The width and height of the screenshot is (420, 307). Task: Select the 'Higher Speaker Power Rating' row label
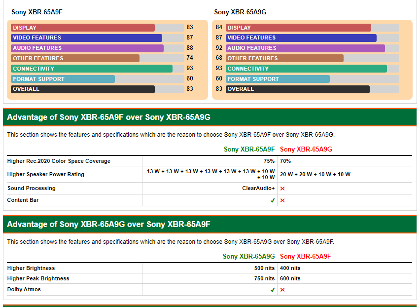(46, 174)
